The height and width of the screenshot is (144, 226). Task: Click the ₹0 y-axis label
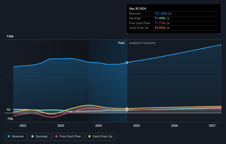point(9,110)
